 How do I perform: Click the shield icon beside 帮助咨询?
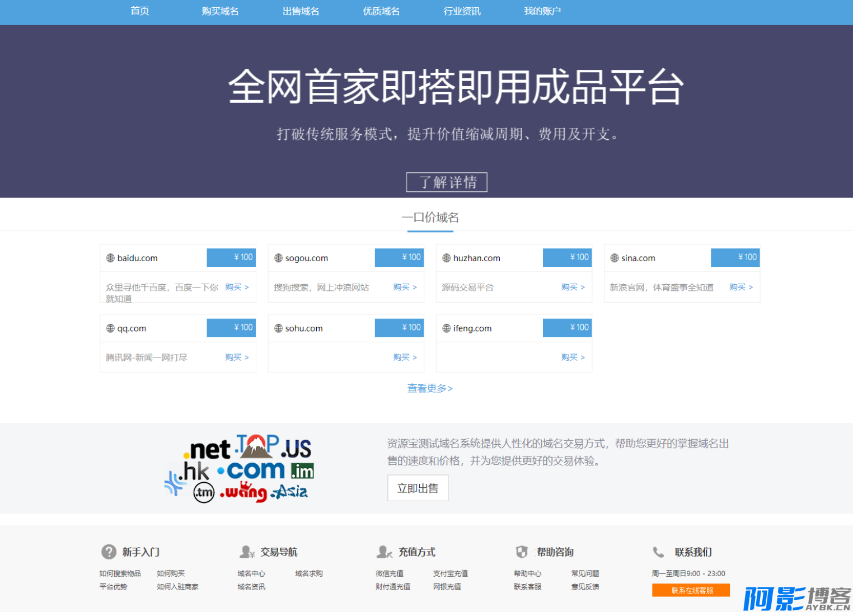(522, 552)
